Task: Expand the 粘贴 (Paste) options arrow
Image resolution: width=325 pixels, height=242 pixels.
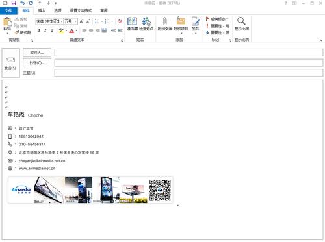Action: tap(7, 33)
